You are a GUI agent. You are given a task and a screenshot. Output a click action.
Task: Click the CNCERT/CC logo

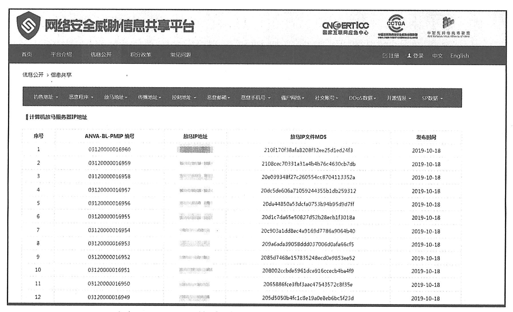(x=345, y=28)
